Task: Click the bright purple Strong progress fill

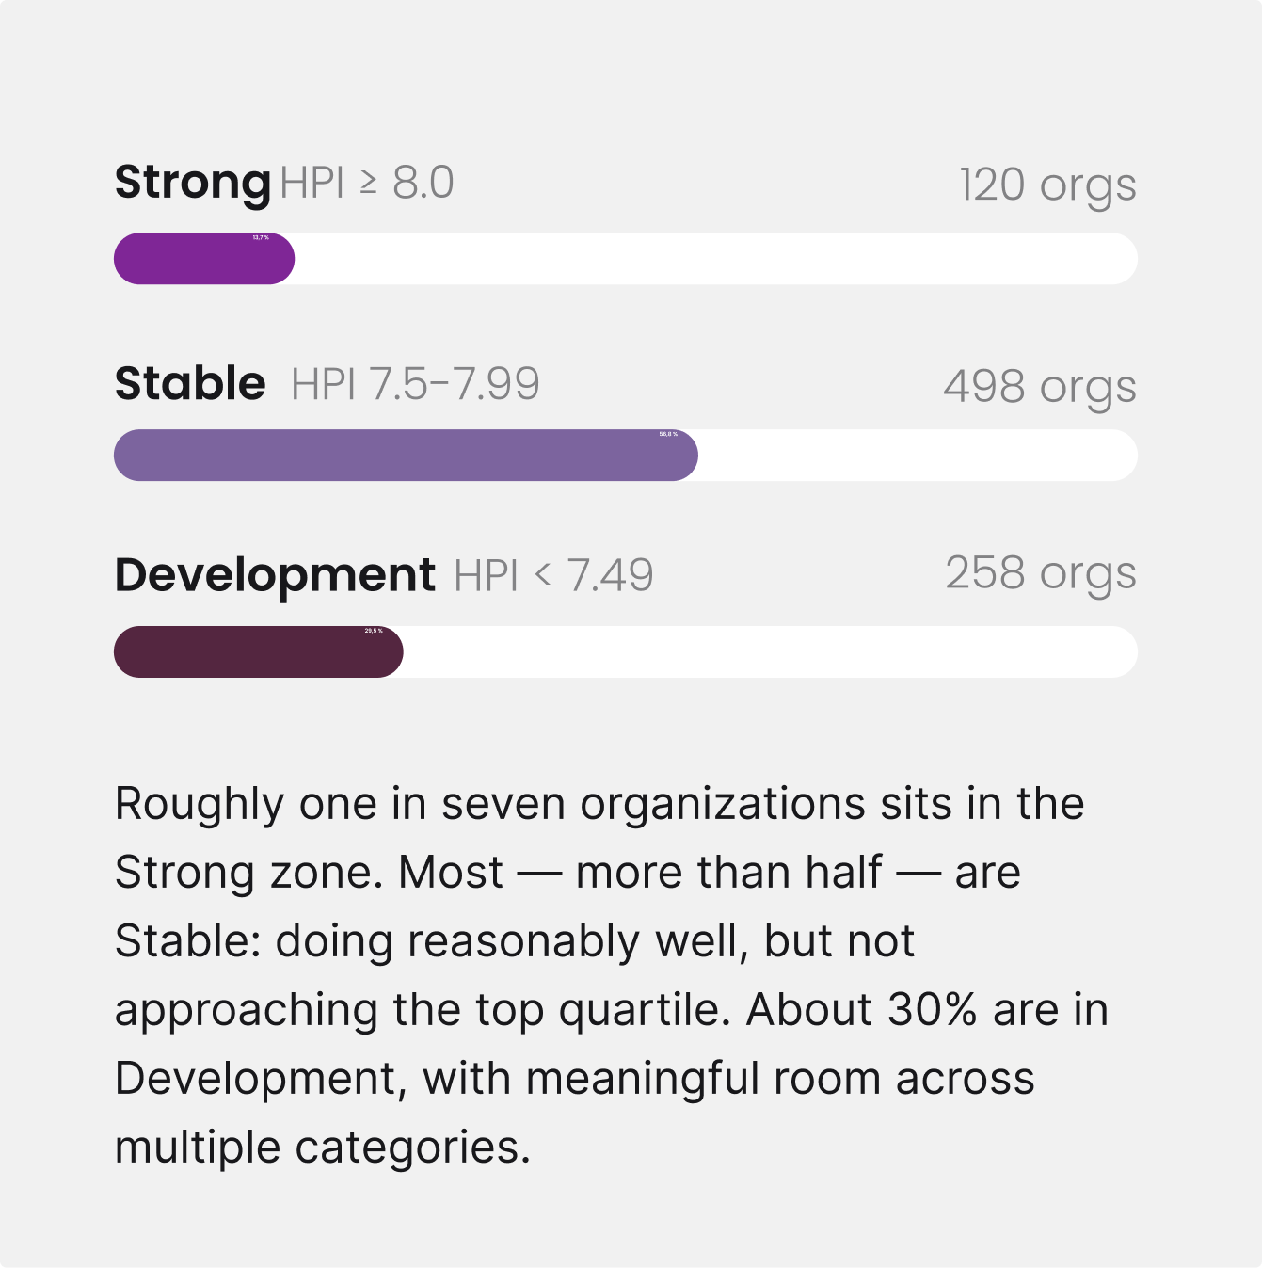Action: pos(204,259)
